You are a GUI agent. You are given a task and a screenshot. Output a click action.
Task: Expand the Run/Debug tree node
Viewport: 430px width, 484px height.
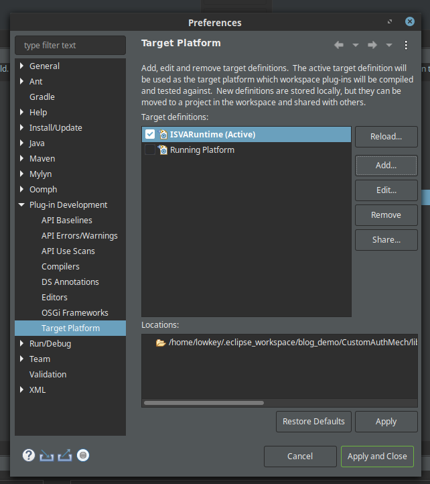(x=21, y=343)
